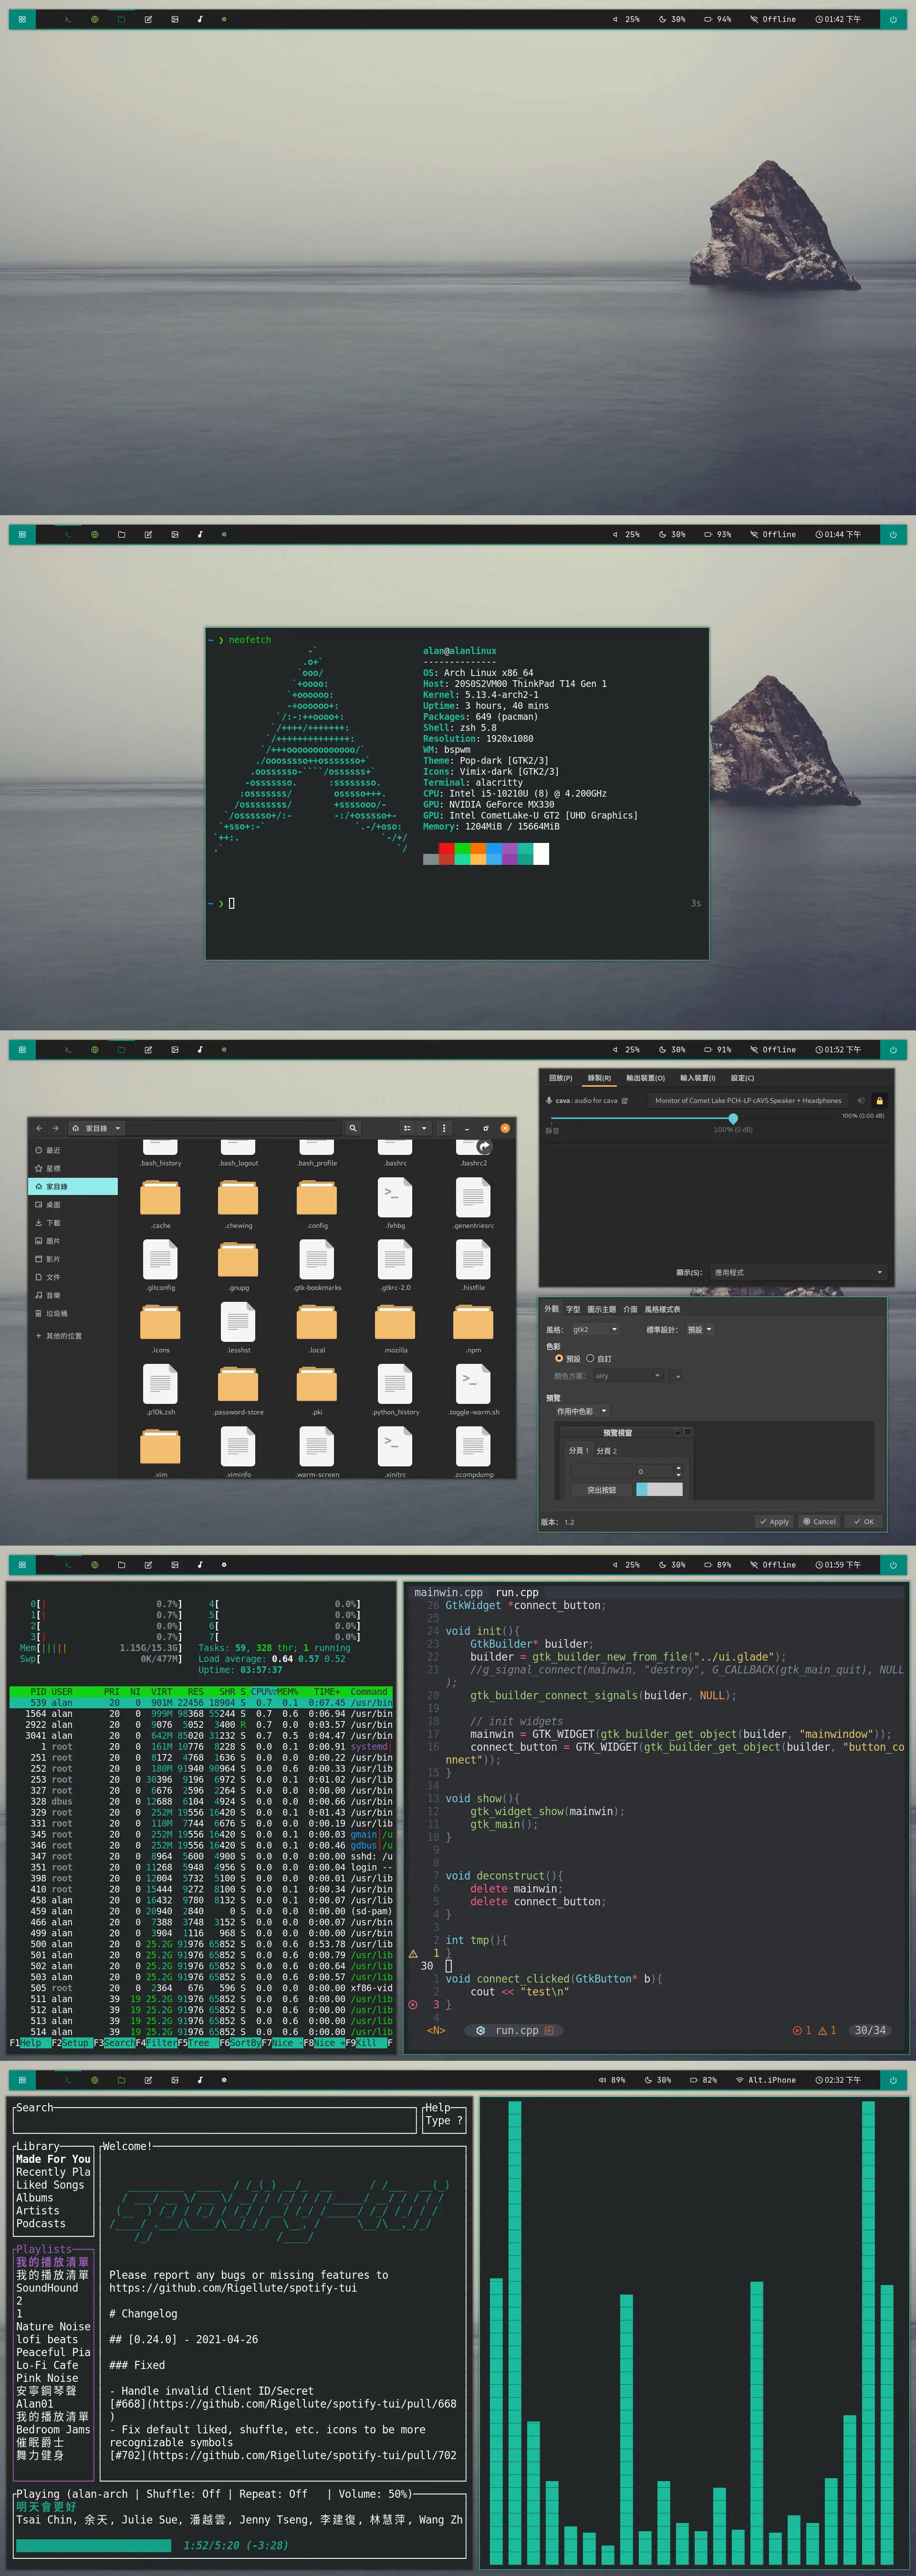Open 最近 in the file manager sidebar

(x=72, y=1150)
